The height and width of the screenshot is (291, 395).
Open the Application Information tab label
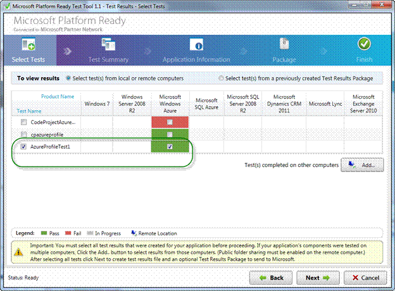tap(196, 59)
